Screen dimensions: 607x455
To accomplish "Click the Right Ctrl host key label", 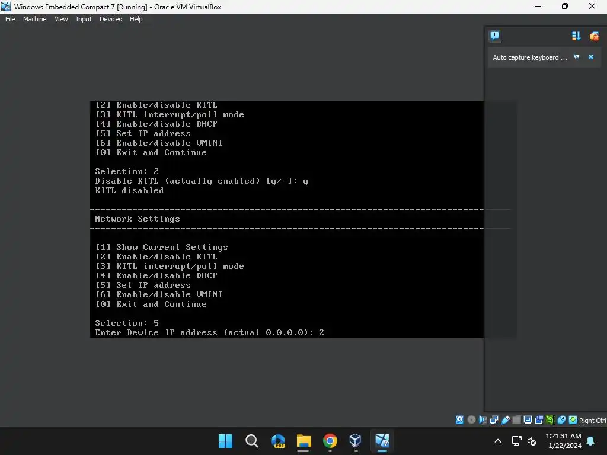I will (592, 421).
